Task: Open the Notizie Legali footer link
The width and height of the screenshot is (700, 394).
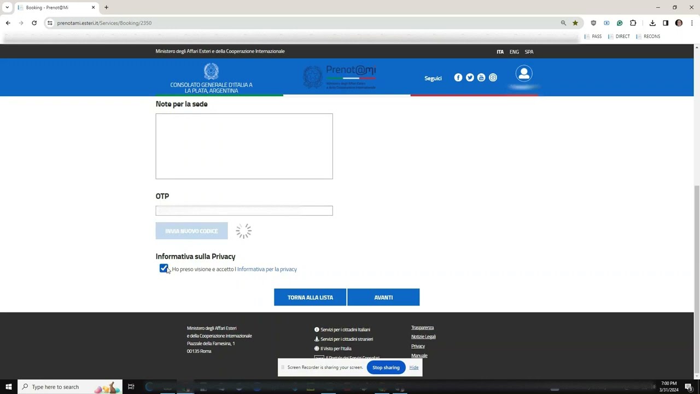Action: (423, 337)
